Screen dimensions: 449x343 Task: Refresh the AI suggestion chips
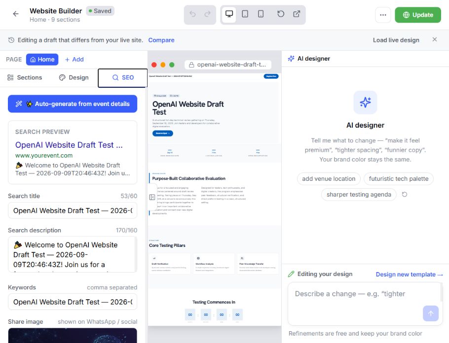click(404, 195)
